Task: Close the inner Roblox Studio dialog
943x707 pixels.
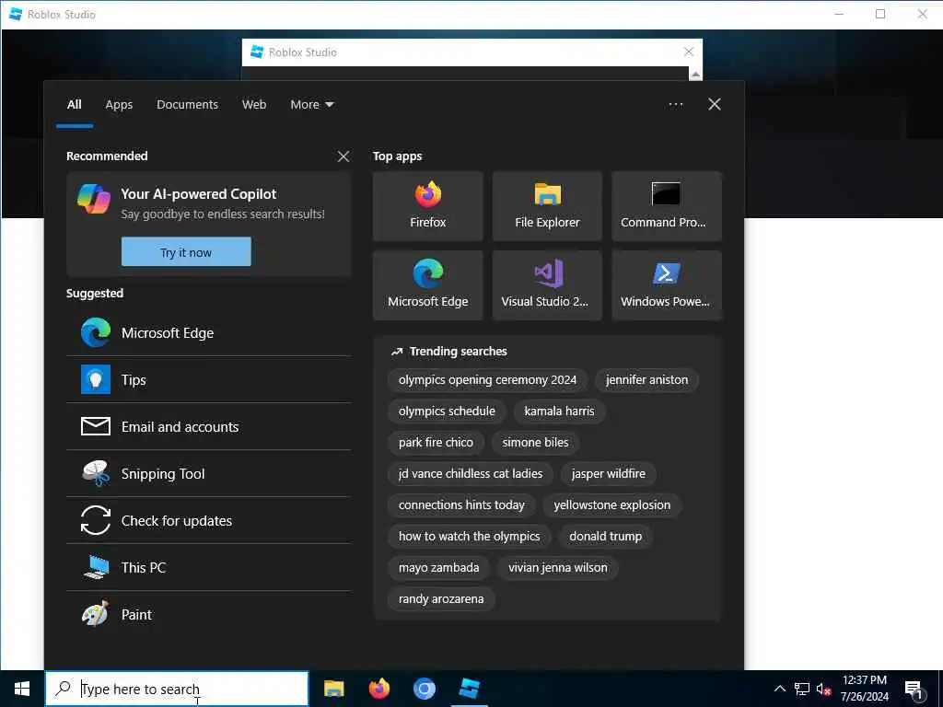Action: (x=689, y=52)
